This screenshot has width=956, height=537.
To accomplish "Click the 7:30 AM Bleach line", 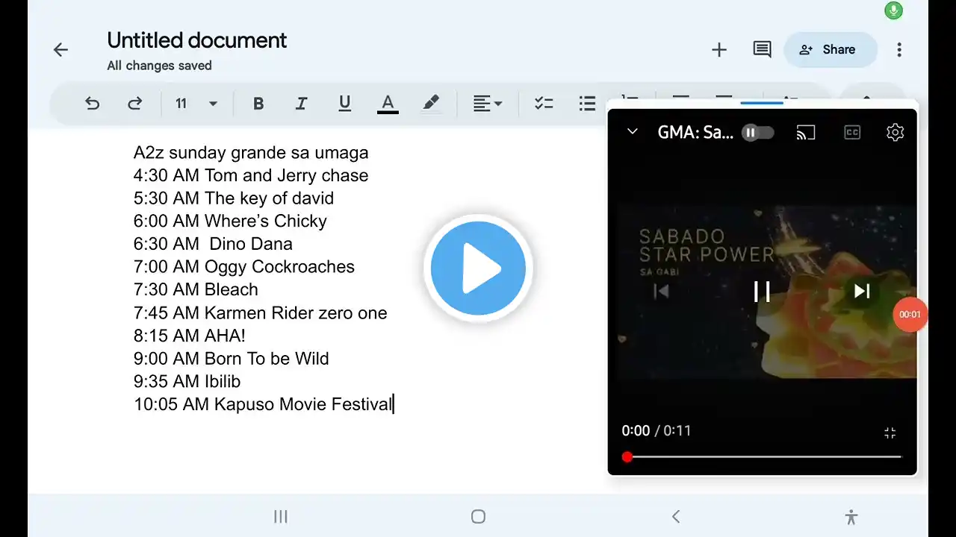I will (x=196, y=289).
